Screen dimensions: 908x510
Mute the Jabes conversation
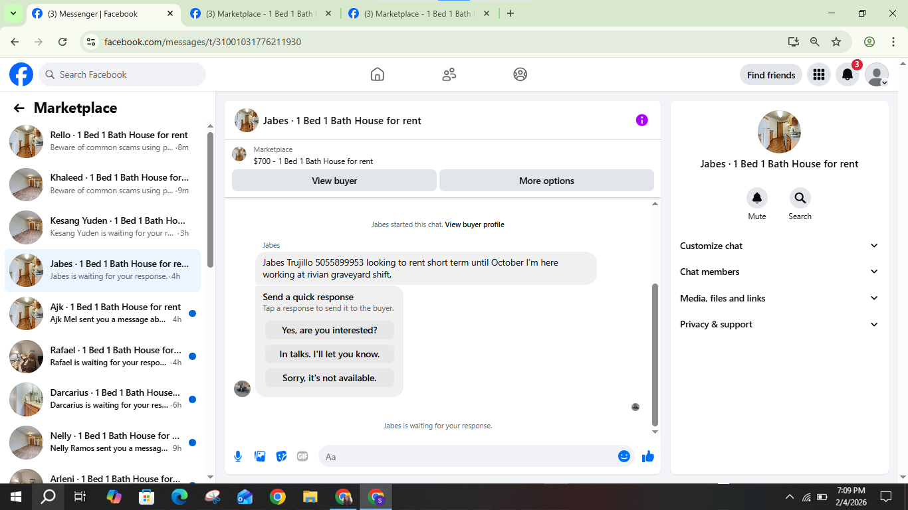[757, 198]
